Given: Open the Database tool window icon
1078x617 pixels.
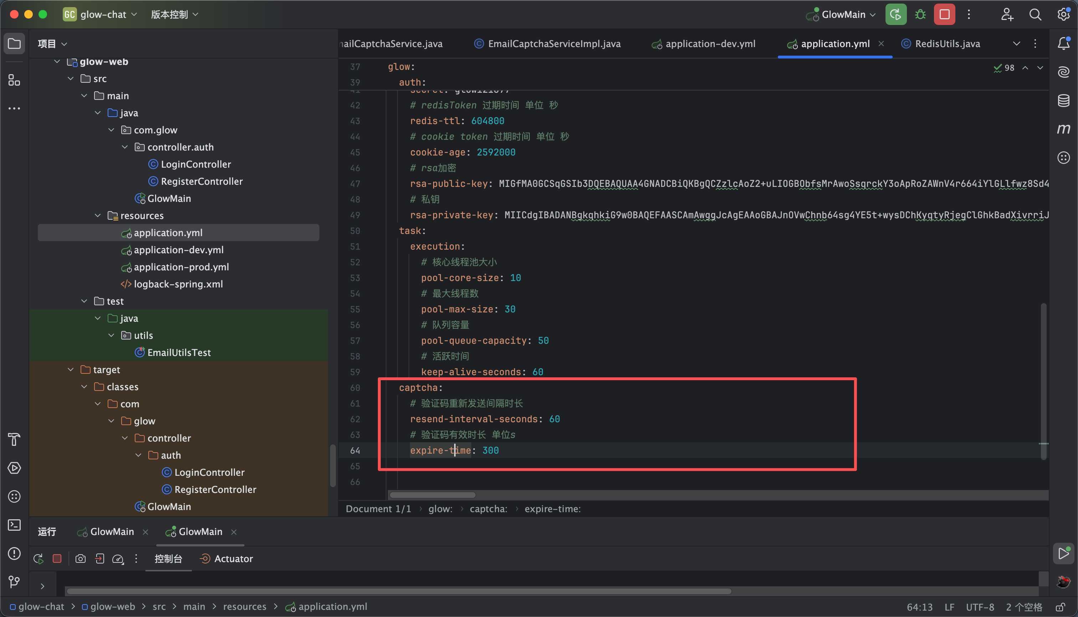Looking at the screenshot, I should click(x=1064, y=101).
